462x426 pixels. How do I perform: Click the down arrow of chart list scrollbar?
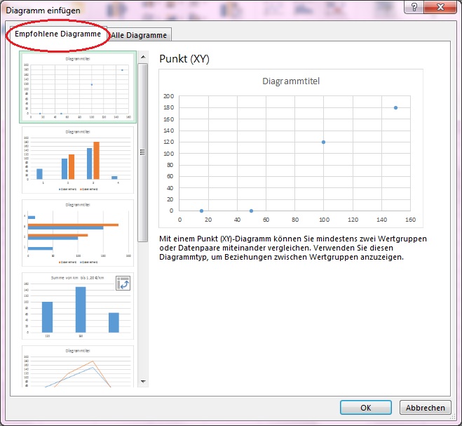coord(143,382)
